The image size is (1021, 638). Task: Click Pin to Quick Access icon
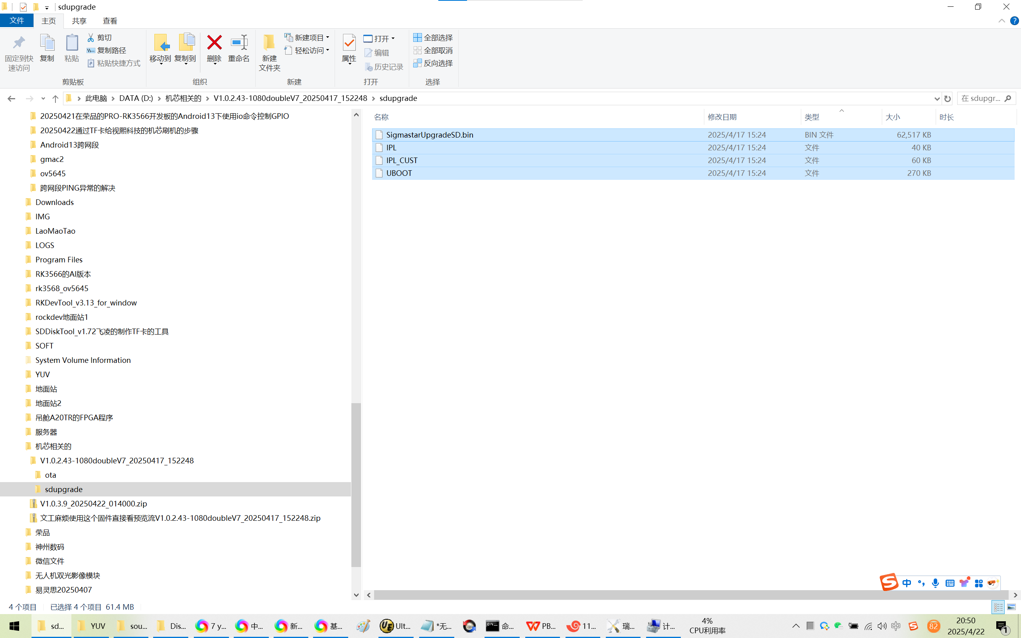tap(19, 43)
